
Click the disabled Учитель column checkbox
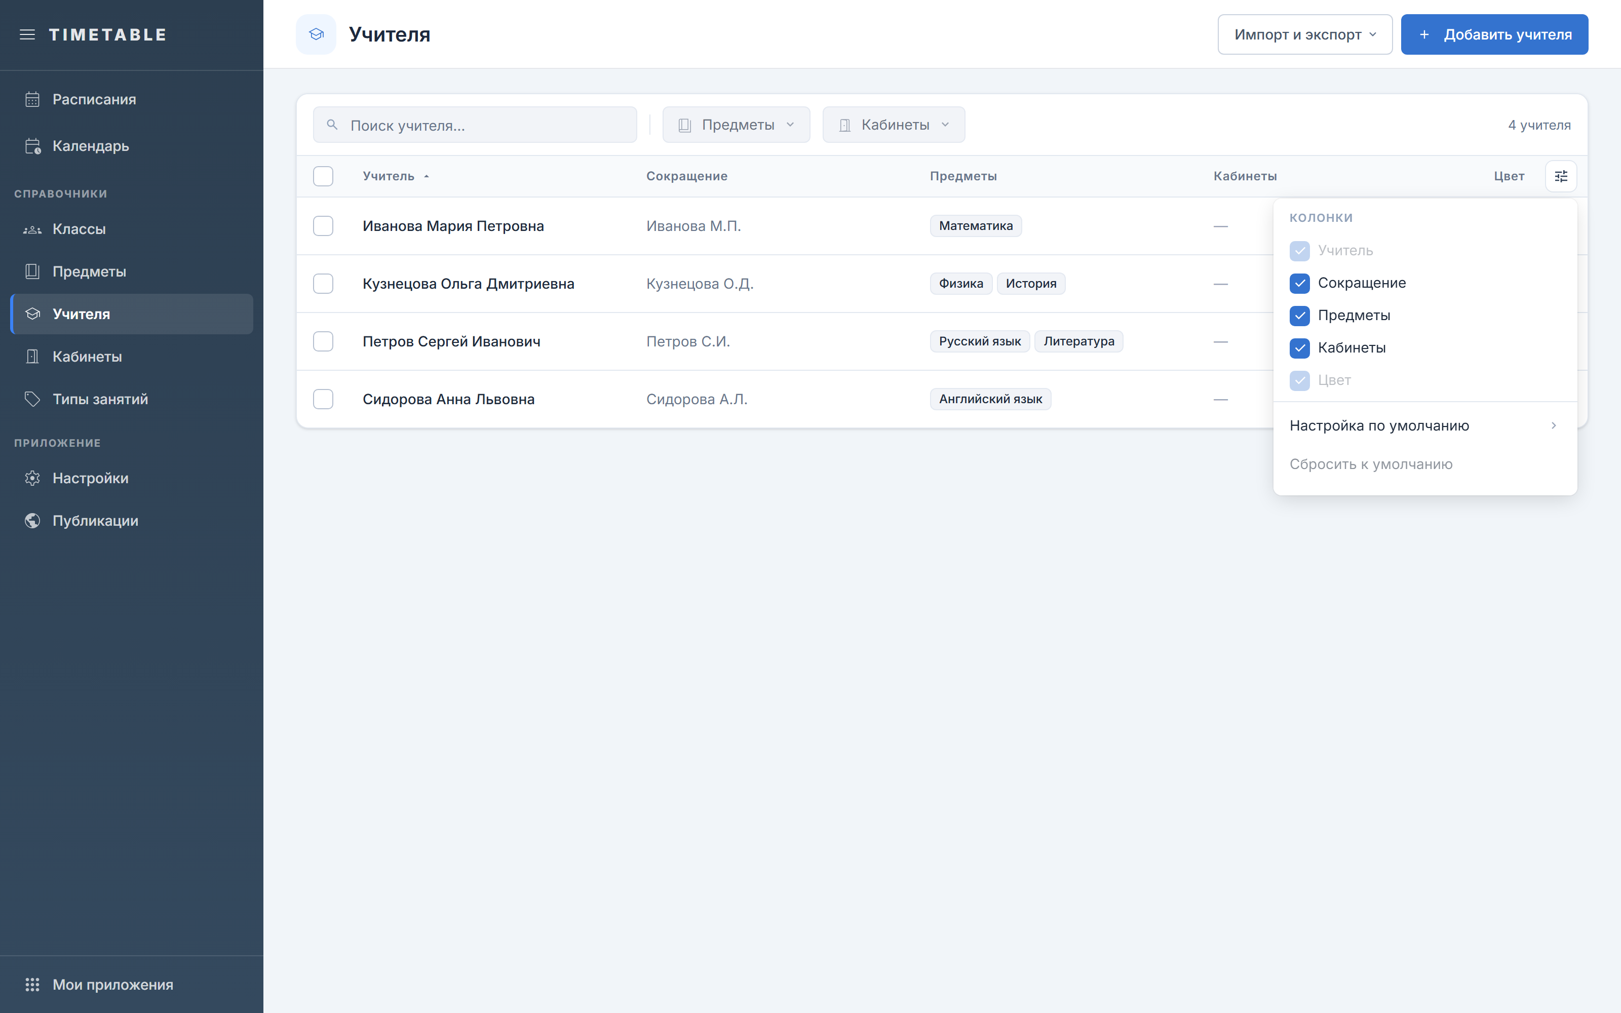click(x=1299, y=251)
